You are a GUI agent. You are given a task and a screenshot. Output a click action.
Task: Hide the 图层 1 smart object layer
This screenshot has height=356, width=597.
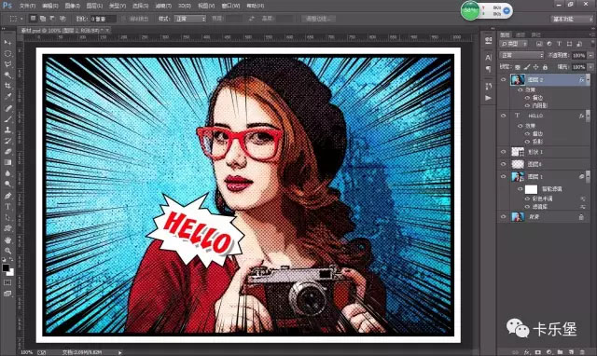tap(503, 176)
